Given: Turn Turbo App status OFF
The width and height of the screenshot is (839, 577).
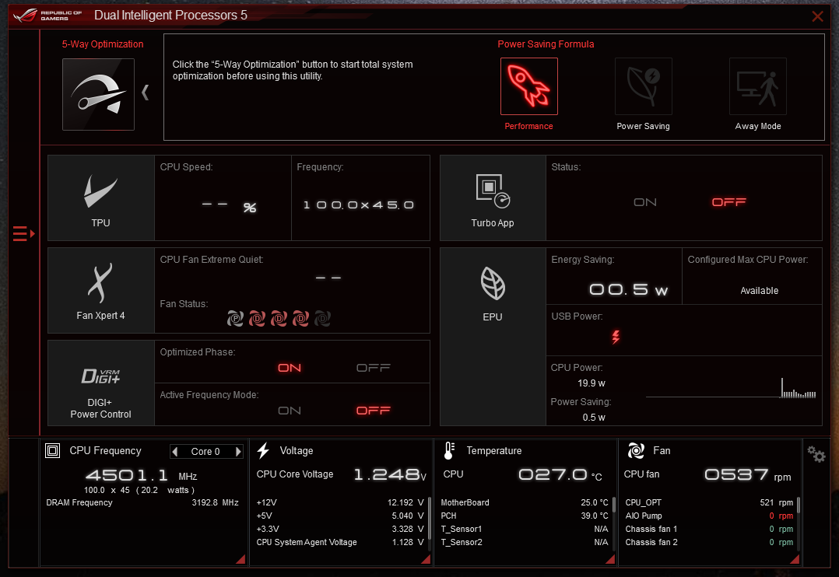Looking at the screenshot, I should coord(728,202).
